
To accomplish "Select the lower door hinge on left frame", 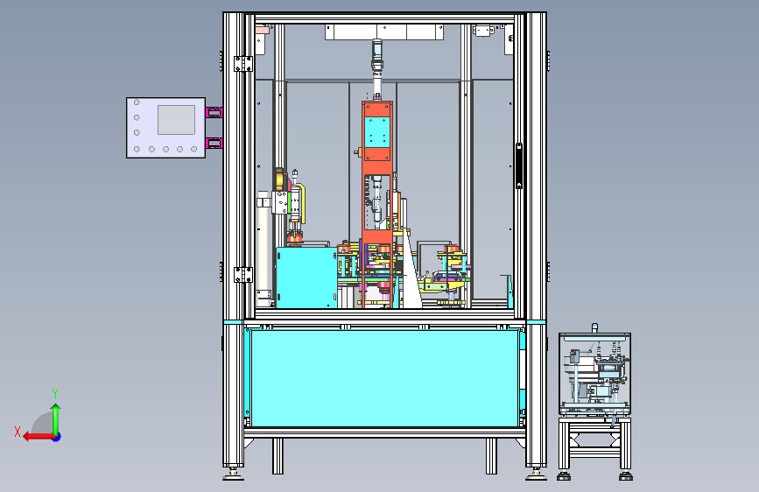I will (x=243, y=275).
